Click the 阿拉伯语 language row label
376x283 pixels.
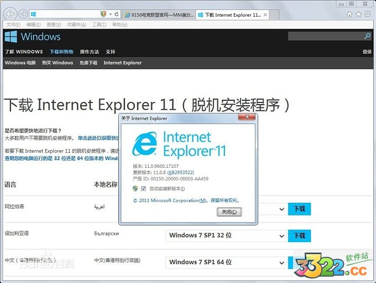[x=14, y=207]
